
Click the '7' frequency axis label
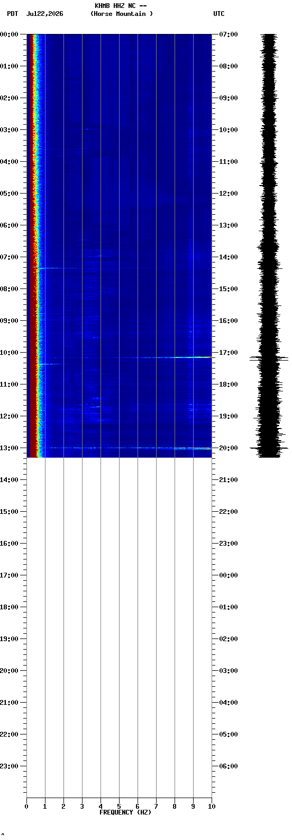click(156, 807)
